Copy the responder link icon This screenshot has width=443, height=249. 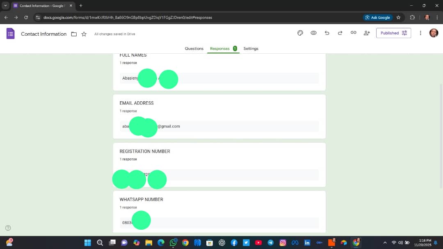(x=353, y=33)
